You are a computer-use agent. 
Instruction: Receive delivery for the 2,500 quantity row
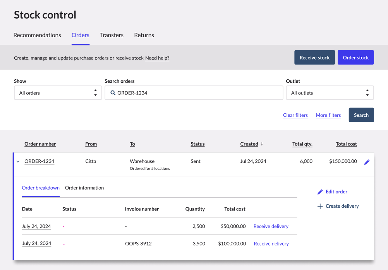pyautogui.click(x=271, y=226)
